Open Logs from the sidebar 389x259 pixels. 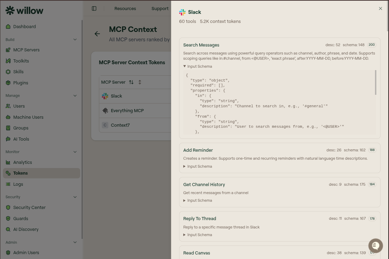click(18, 184)
